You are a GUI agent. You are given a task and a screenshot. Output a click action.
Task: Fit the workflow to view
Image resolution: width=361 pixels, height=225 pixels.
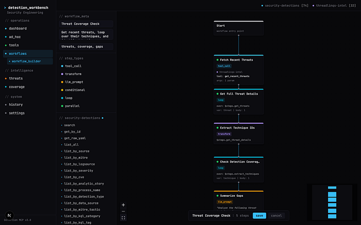123,218
